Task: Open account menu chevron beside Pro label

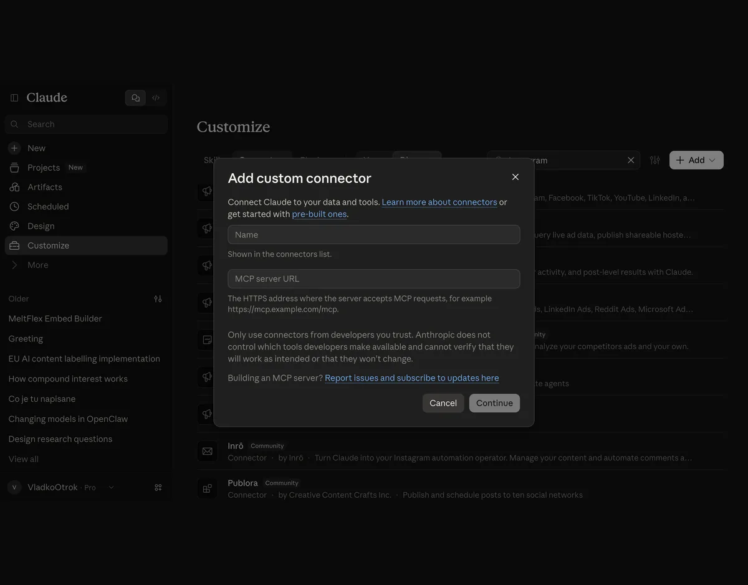Action: 111,488
